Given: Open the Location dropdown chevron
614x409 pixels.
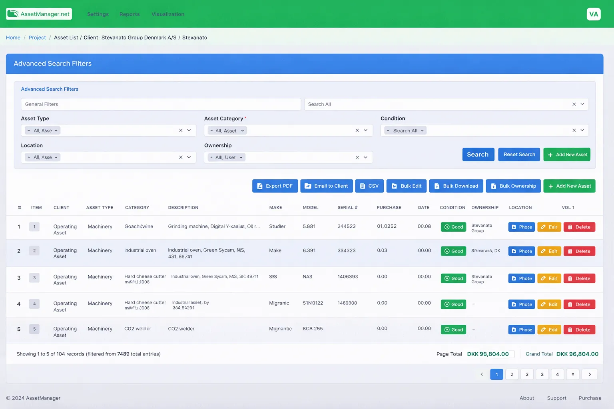Looking at the screenshot, I should point(189,157).
